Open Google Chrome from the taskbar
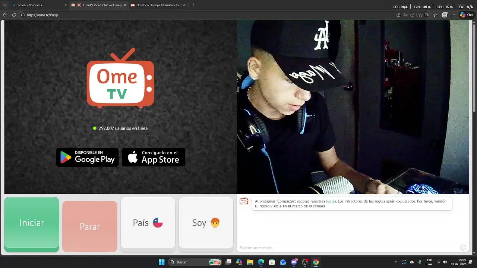The height and width of the screenshot is (268, 477). pos(316,262)
